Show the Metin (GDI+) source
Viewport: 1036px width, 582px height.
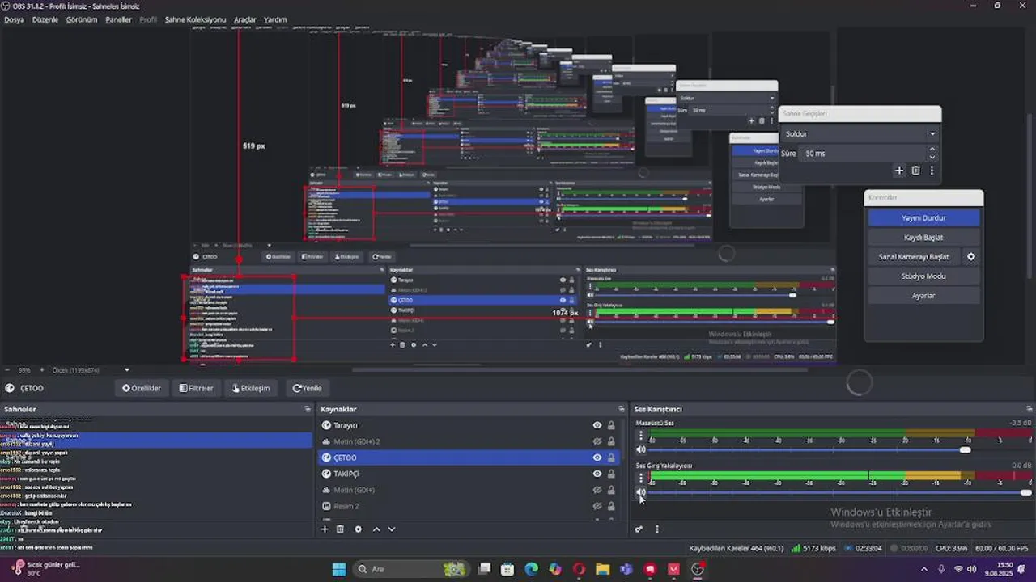[x=597, y=490]
